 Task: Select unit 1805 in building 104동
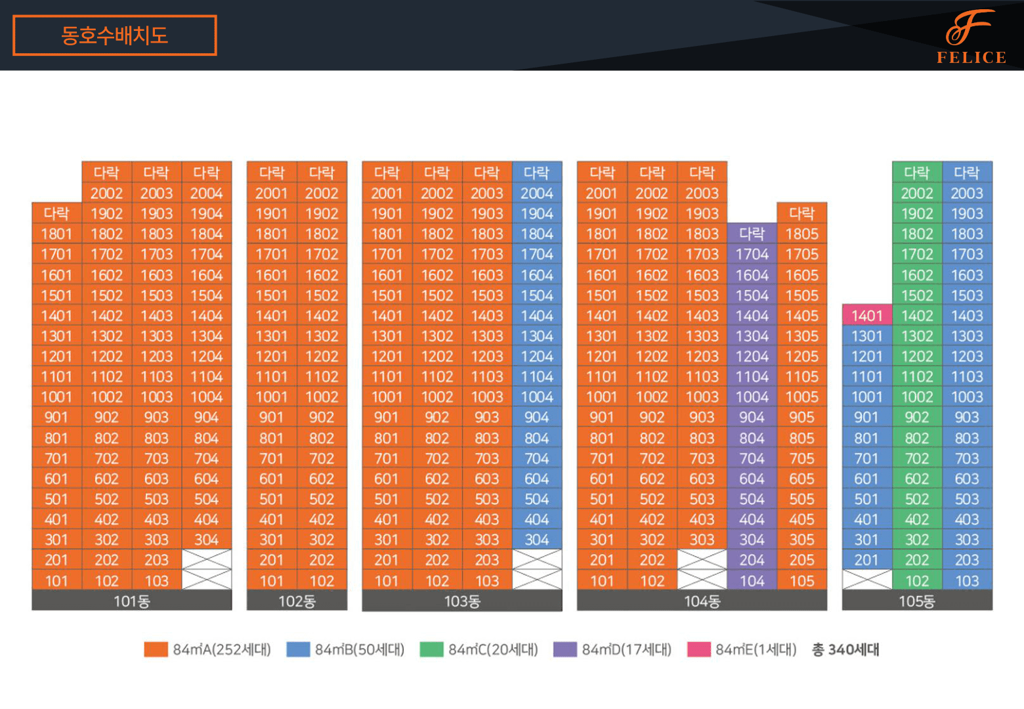click(801, 234)
